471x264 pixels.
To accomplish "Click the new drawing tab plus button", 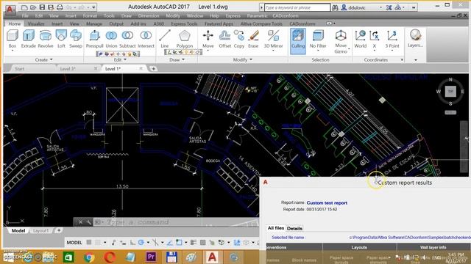I will click(153, 68).
